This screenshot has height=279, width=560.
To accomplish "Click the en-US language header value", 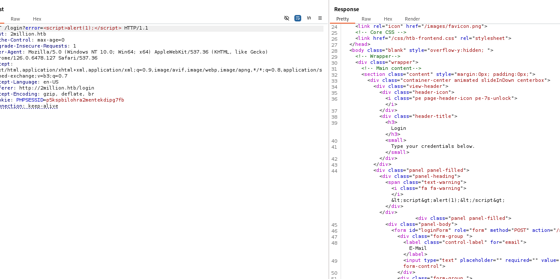I will coord(51,82).
